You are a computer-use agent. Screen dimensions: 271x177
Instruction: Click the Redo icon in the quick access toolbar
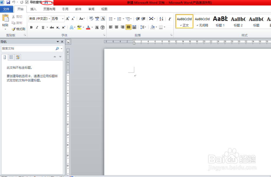pos(22,2)
